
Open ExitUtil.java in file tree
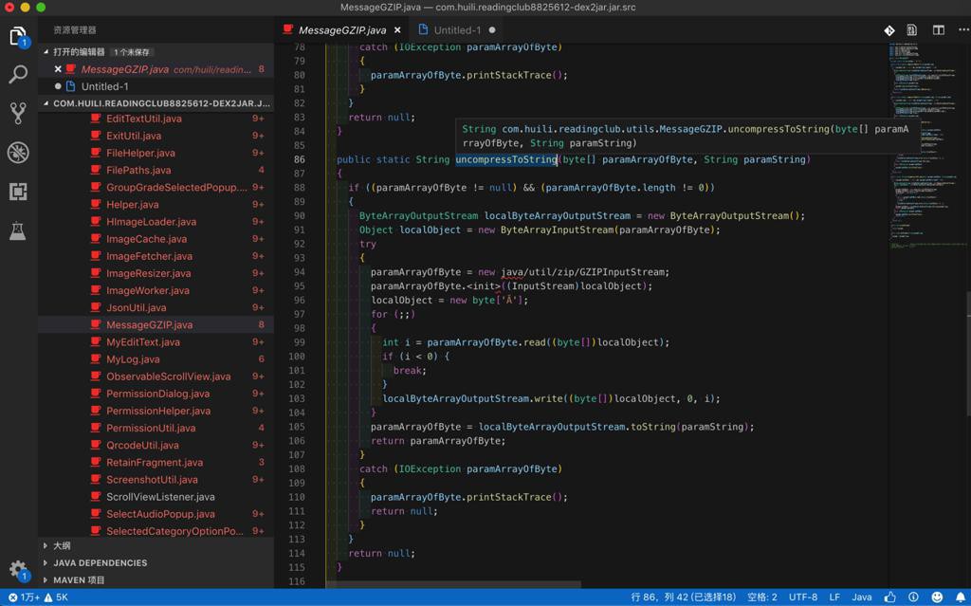pyautogui.click(x=156, y=136)
